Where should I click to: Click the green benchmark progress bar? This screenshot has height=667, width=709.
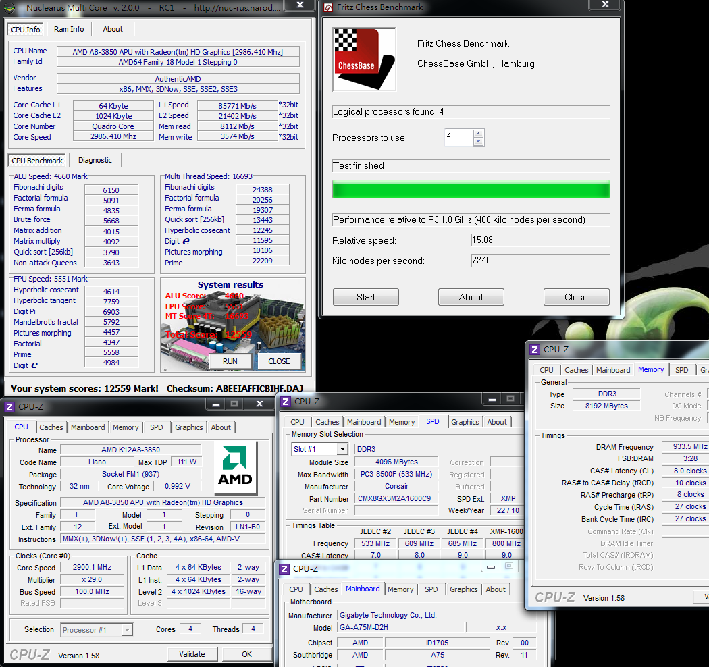471,189
